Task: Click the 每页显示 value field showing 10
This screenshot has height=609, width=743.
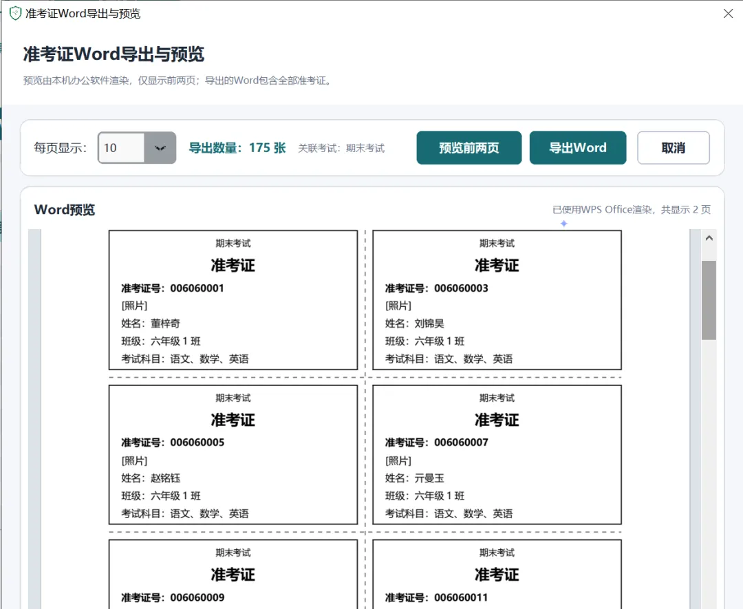Action: tap(121, 148)
